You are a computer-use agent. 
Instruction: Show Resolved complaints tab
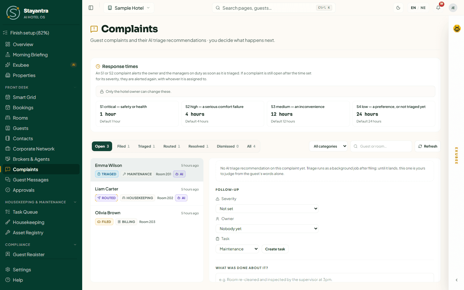point(198,146)
